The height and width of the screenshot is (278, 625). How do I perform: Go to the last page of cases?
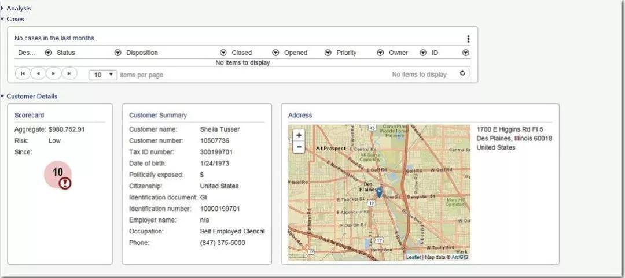69,73
